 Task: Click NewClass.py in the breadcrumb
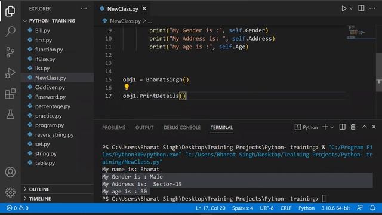pyautogui.click(x=125, y=21)
